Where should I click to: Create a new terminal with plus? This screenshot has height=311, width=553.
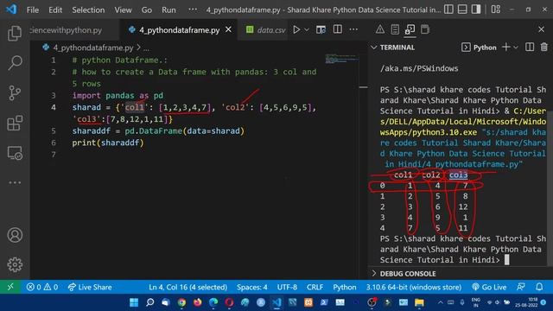(x=506, y=47)
